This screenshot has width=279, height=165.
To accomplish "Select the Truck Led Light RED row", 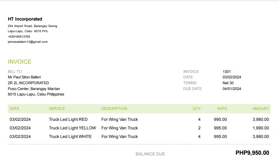I will [x=68, y=119].
